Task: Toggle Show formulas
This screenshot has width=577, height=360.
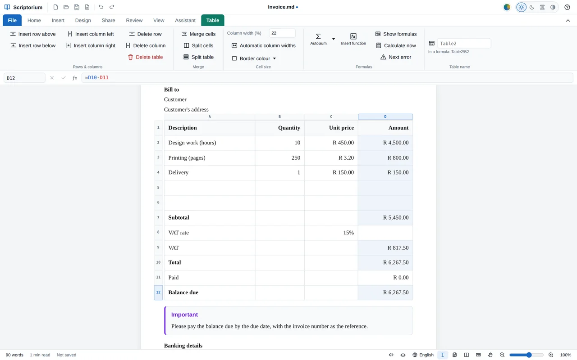Action: pyautogui.click(x=396, y=34)
